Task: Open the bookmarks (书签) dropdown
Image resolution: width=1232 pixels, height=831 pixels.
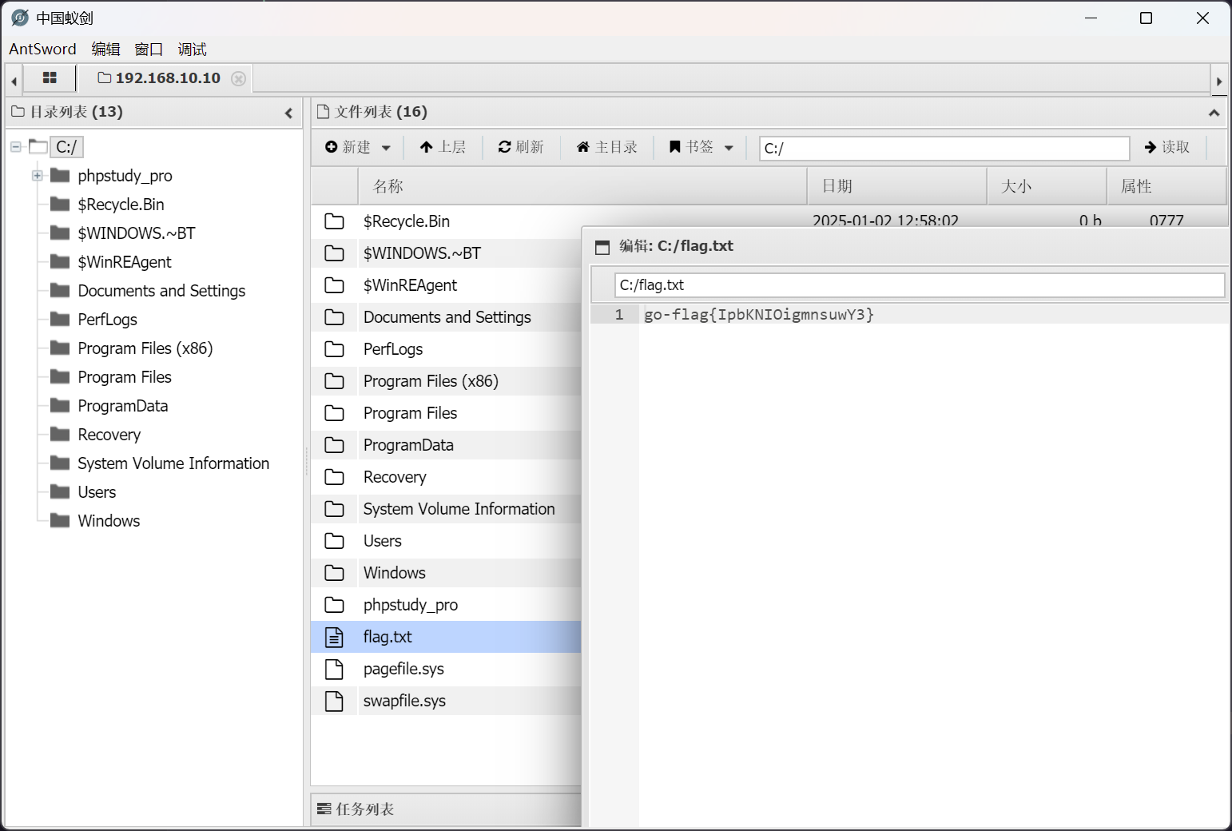Action: click(701, 147)
